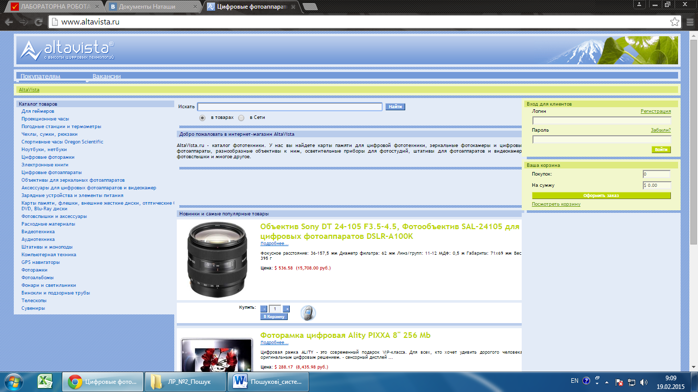Open the Посмотреть корзину link
Screen dimensions: 698x392
(556, 204)
